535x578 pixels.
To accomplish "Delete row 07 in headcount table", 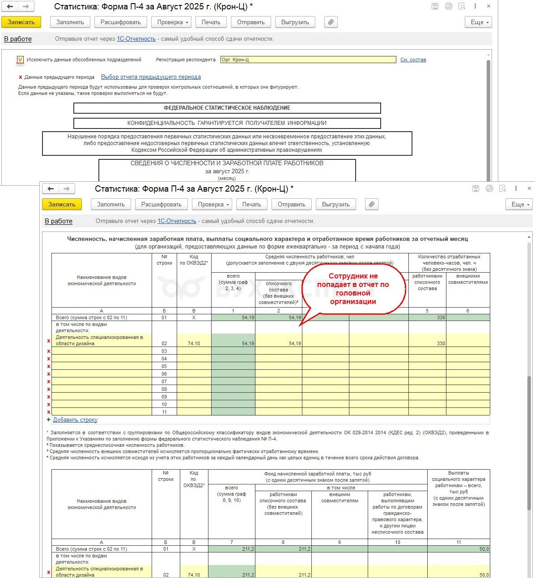I will pos(49,381).
